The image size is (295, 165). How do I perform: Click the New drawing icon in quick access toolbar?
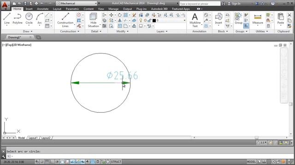pyautogui.click(x=14, y=3)
